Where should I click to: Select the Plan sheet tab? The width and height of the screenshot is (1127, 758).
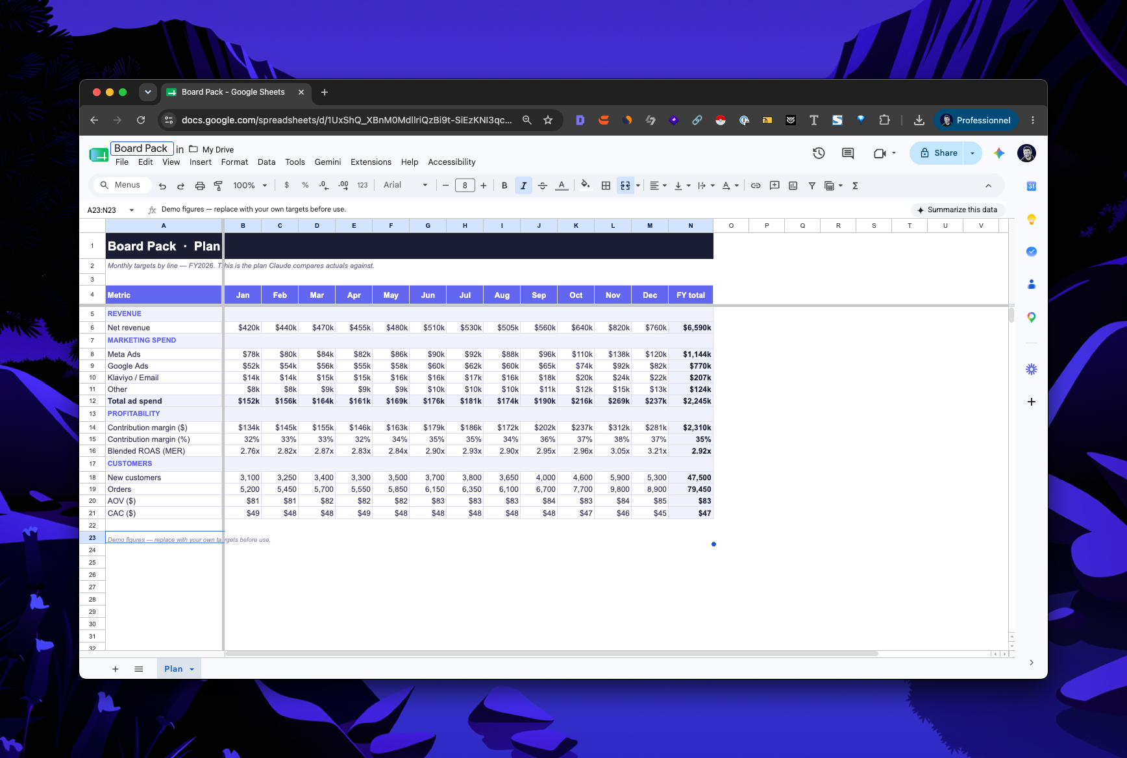pos(179,669)
